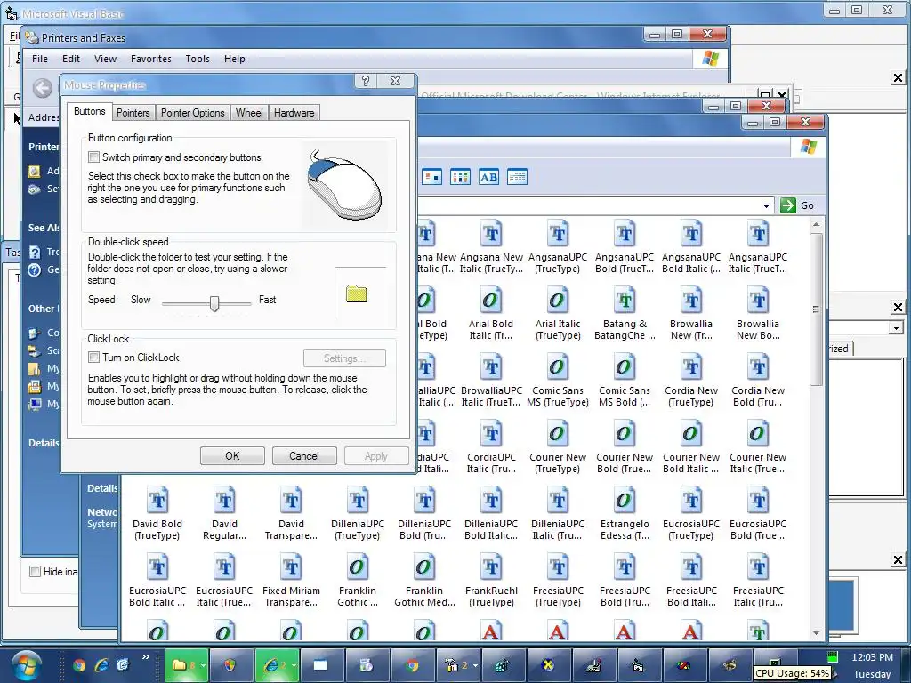
Task: Click Cancel in Mouse Properties
Action: [x=304, y=456]
